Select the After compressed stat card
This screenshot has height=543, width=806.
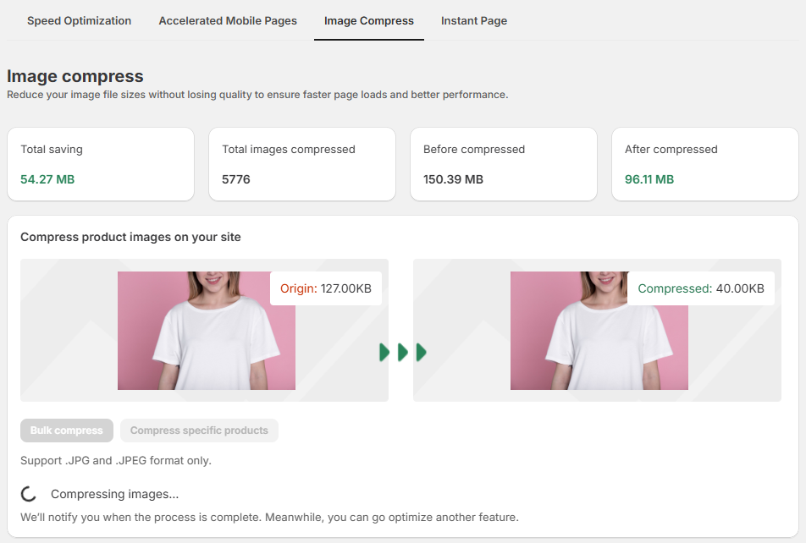[x=704, y=164]
